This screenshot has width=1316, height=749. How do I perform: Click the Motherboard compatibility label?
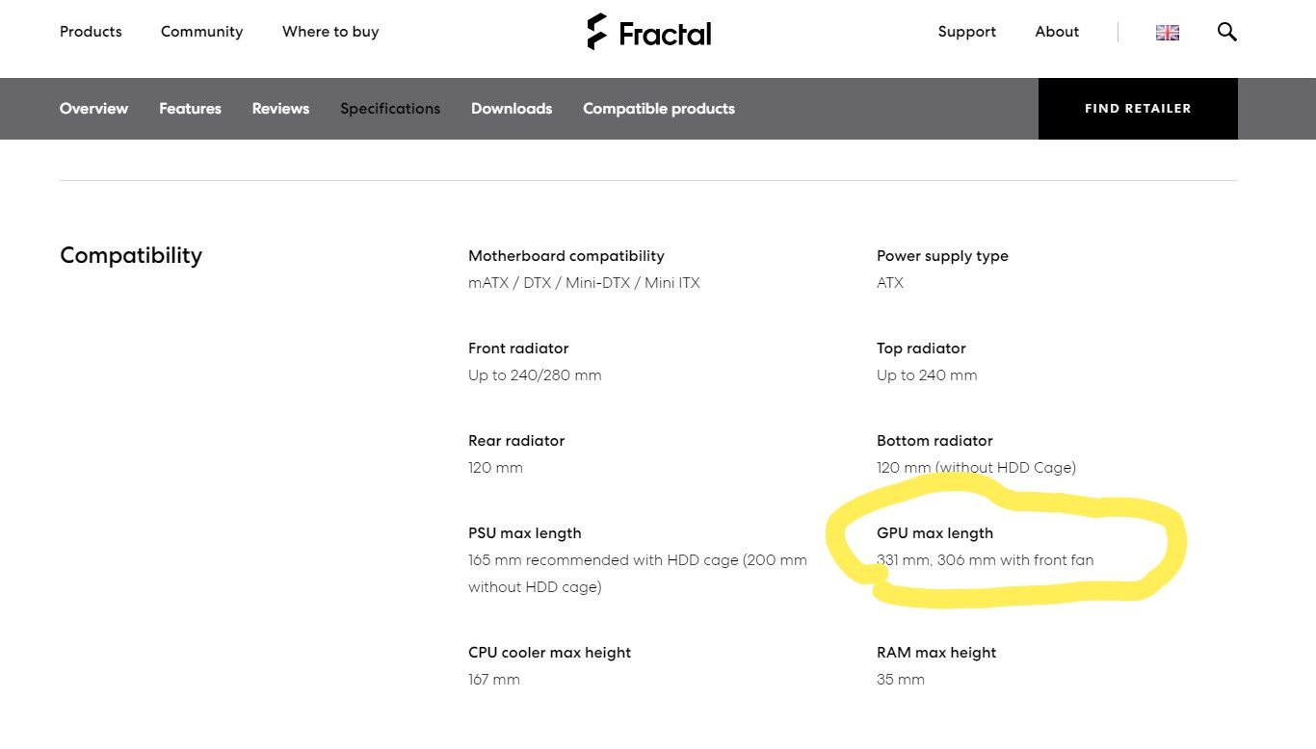(566, 256)
